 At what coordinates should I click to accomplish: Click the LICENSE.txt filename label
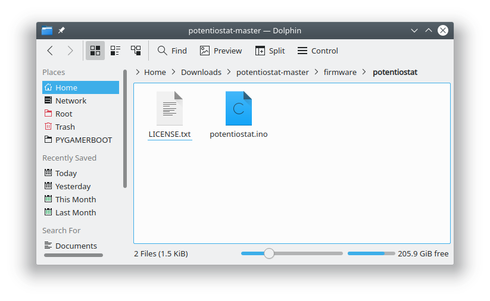click(x=170, y=134)
